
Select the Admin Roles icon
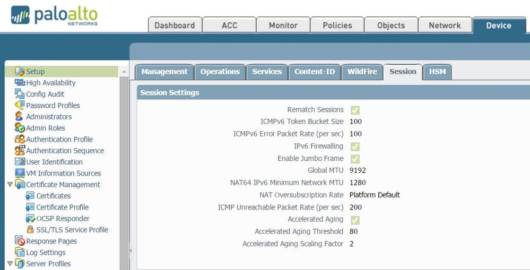[20, 128]
